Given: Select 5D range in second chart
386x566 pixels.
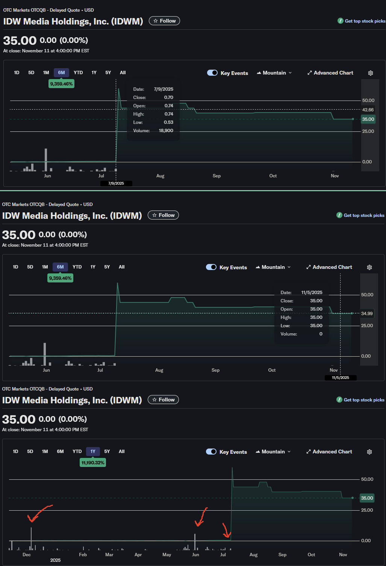Looking at the screenshot, I should (30, 267).
